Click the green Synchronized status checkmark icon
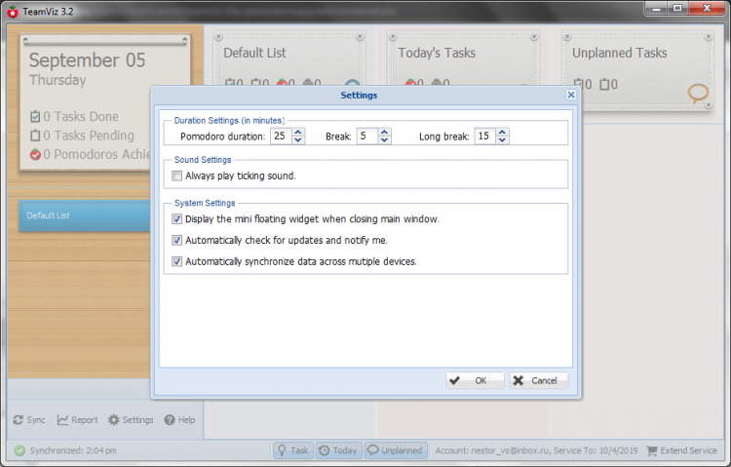Screen dimensions: 731x467 pyautogui.click(x=19, y=450)
